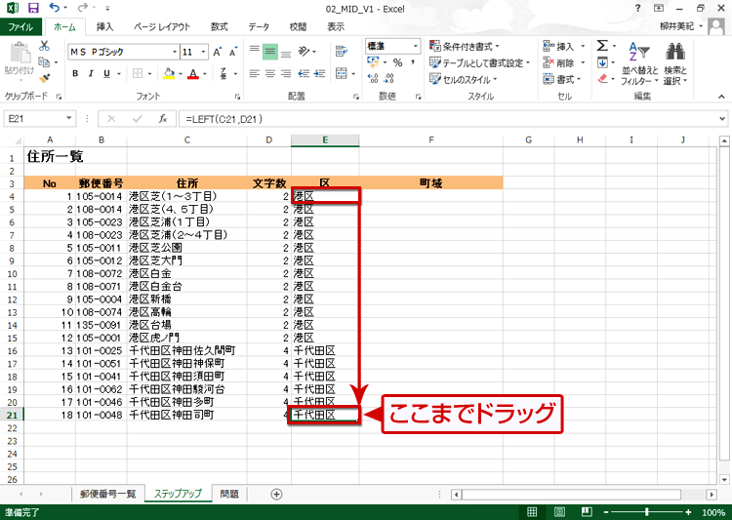Toggle left text alignment

(x=255, y=73)
